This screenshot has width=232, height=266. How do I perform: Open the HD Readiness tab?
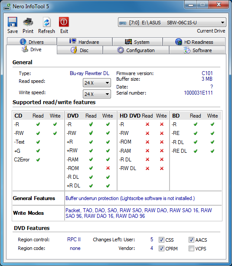[x=194, y=42]
